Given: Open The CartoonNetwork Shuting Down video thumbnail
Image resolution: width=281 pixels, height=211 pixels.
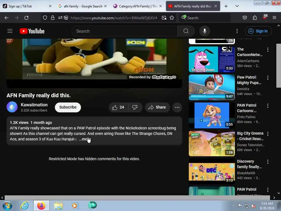Looking at the screenshot, I should (212, 59).
